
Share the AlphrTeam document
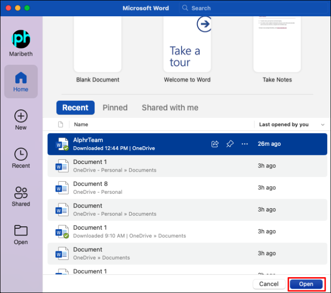pyautogui.click(x=215, y=144)
